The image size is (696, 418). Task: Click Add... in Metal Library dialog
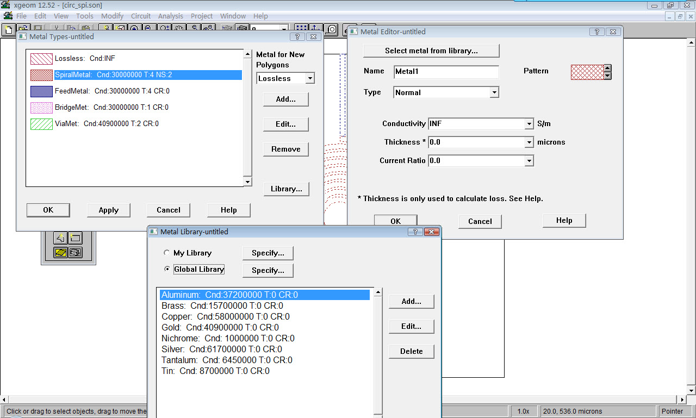[x=412, y=302]
